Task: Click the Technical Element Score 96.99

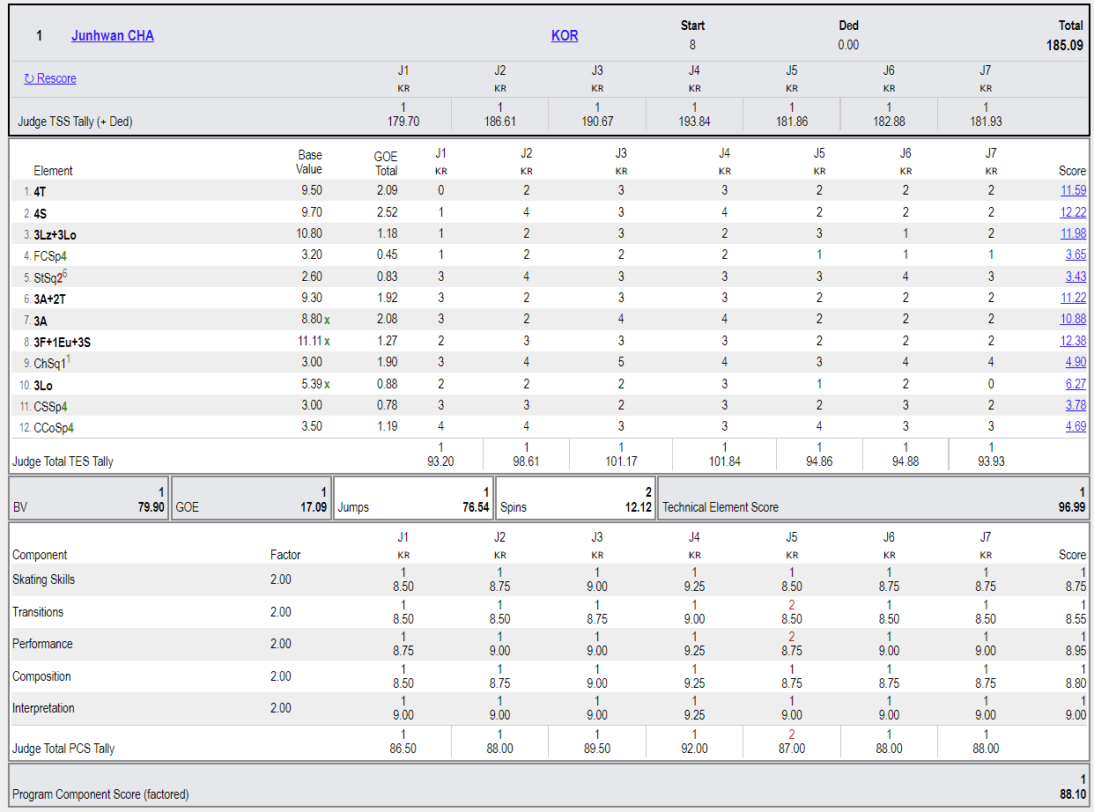Action: 1071,507
